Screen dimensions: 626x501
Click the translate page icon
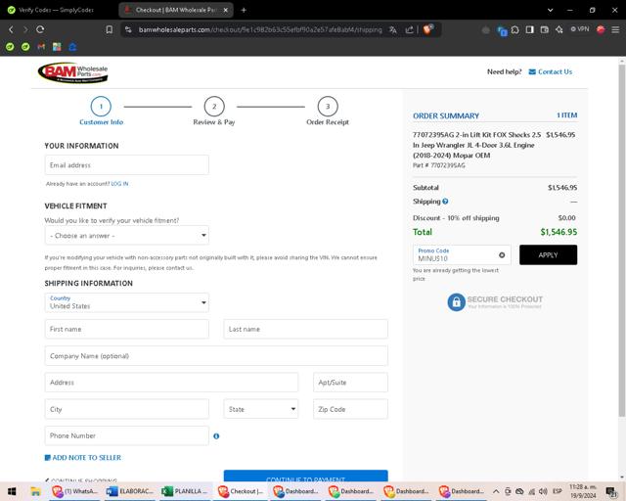[393, 29]
